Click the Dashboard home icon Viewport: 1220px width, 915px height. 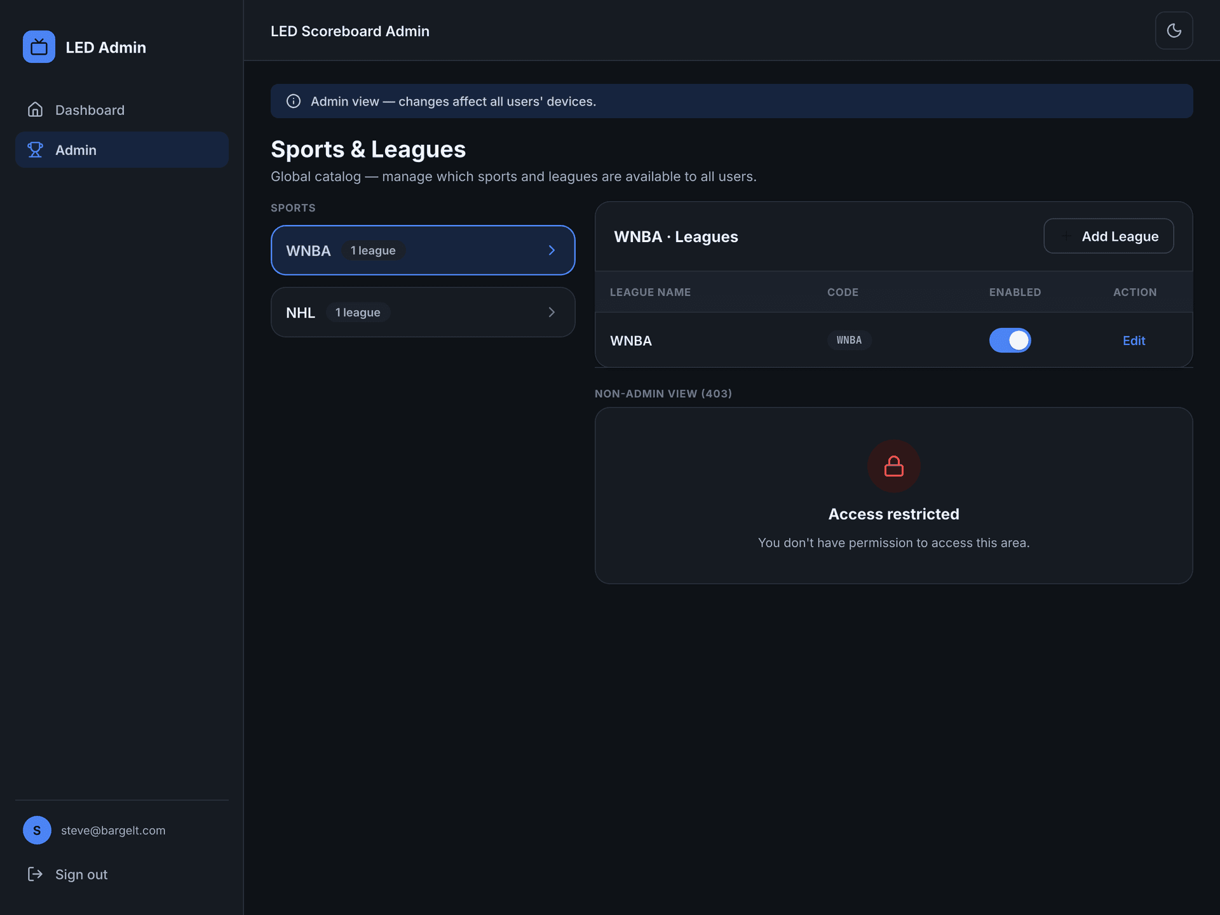tap(36, 110)
